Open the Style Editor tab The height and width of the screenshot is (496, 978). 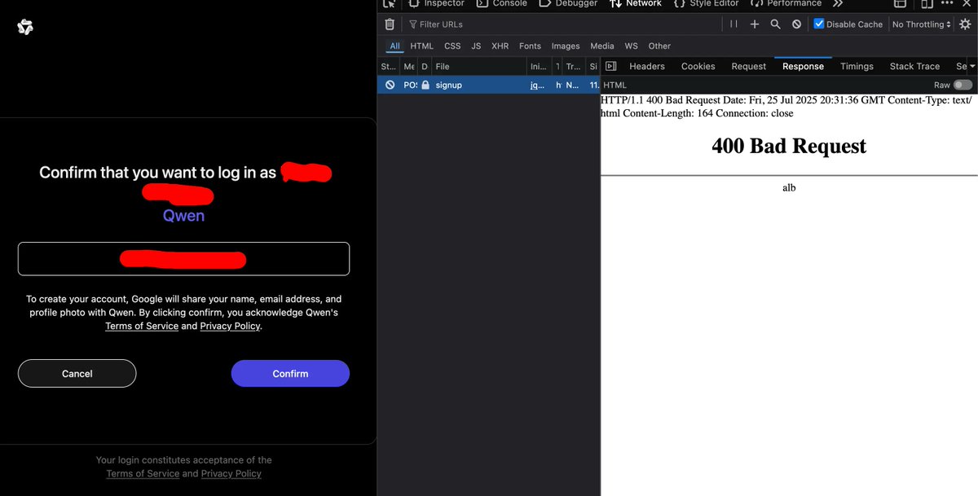click(706, 3)
